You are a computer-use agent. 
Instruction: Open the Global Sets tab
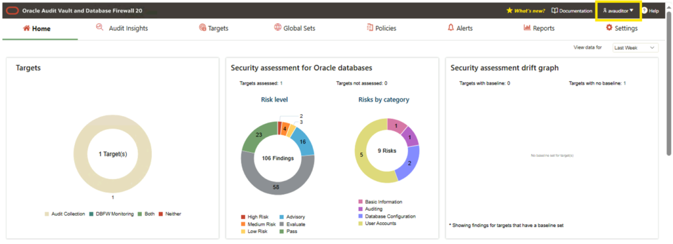(295, 29)
